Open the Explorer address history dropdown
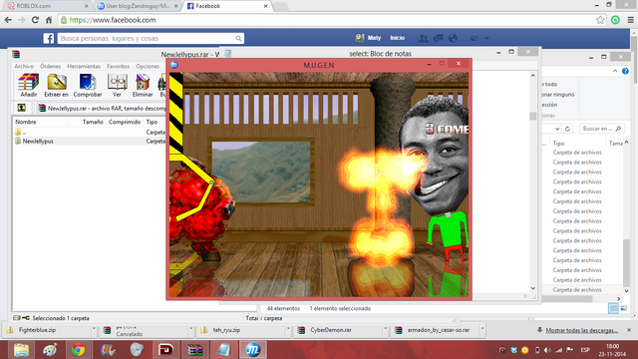Viewport: 638px width, 359px height. point(557,129)
